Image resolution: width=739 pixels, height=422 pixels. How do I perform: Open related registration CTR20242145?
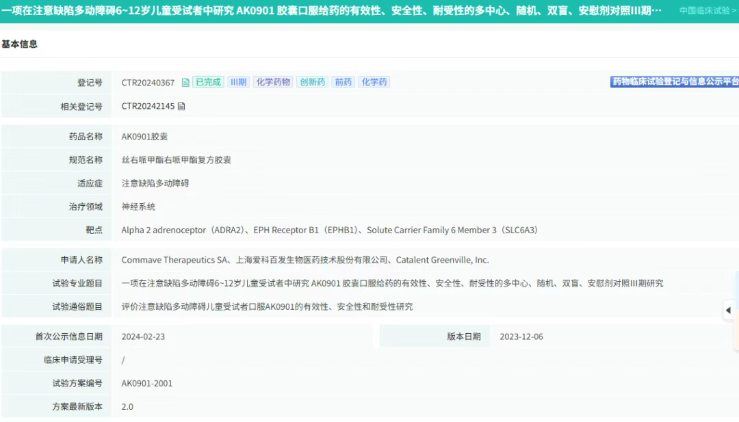tap(148, 106)
